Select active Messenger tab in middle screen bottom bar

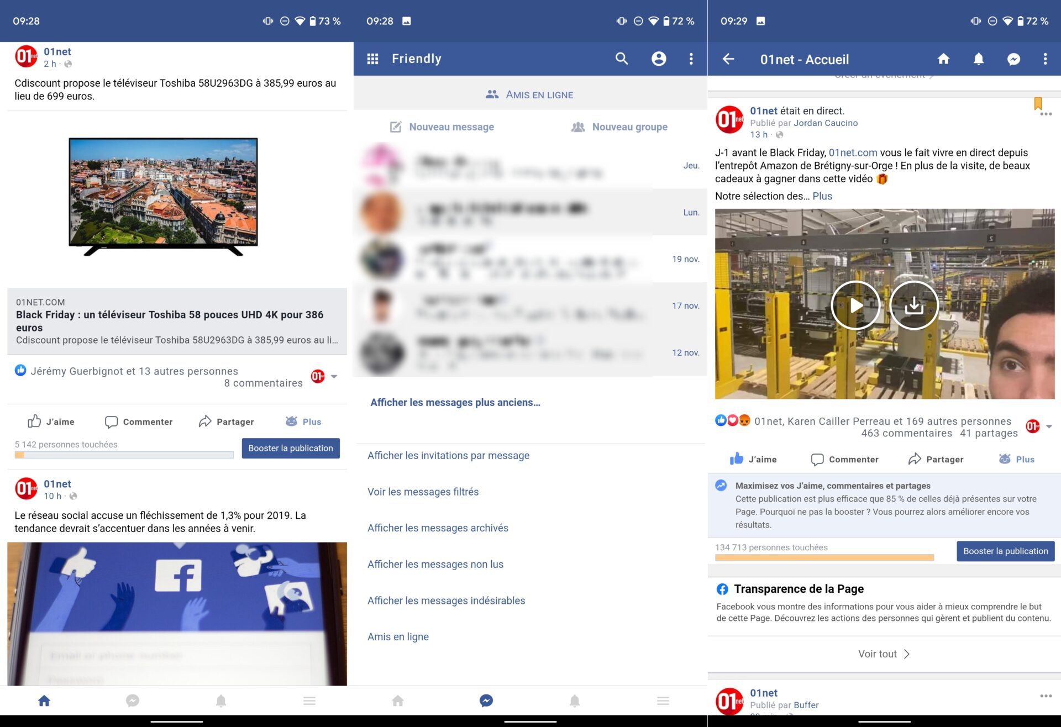[486, 700]
